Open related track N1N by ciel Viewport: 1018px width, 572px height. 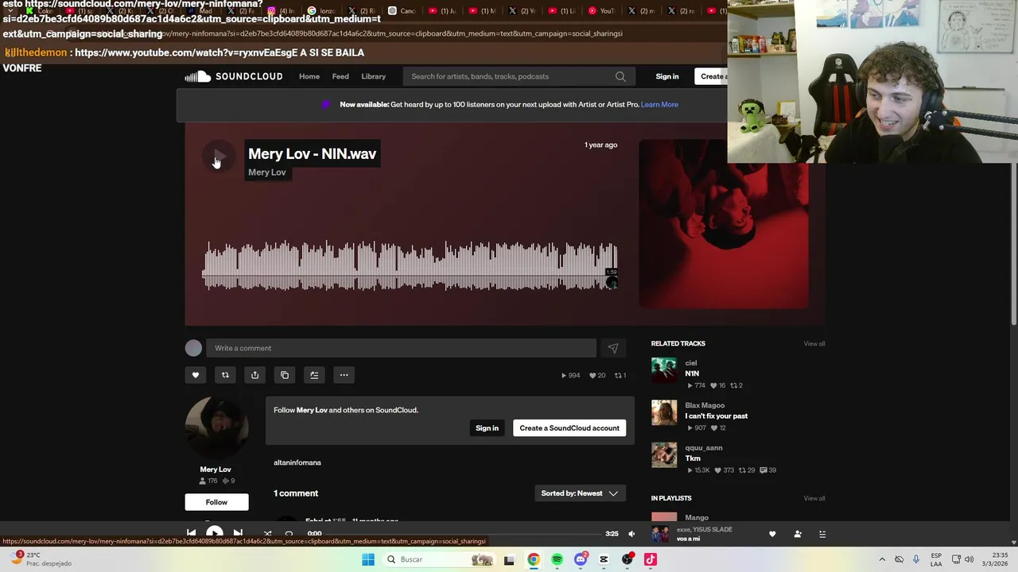(x=692, y=373)
